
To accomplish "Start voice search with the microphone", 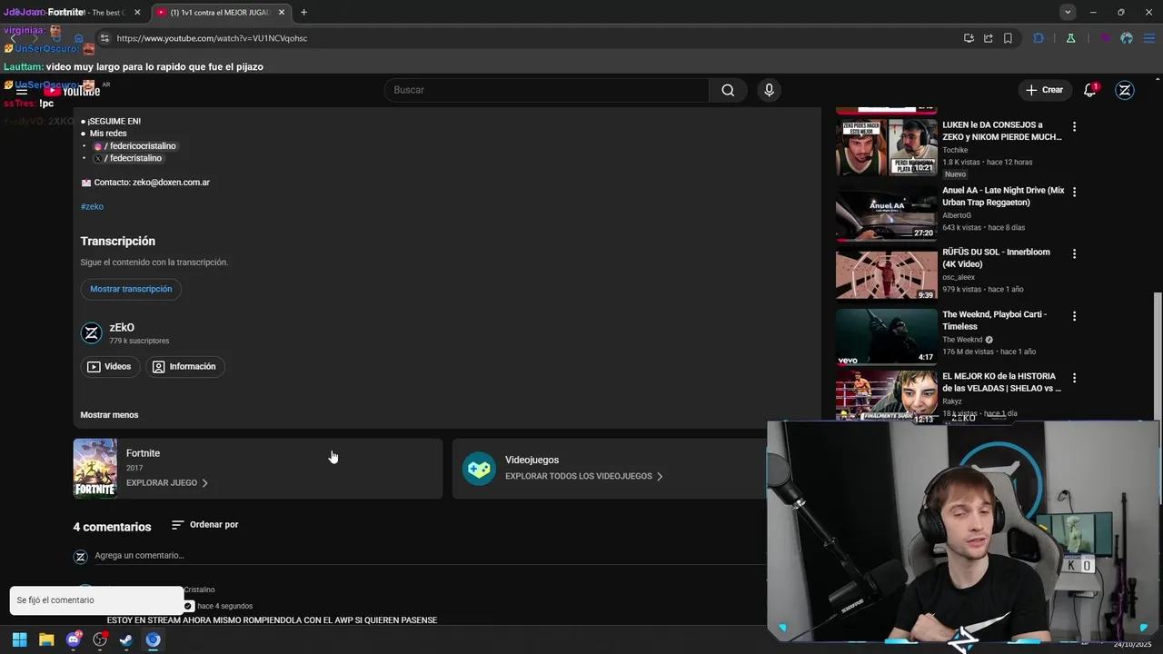I will pos(769,90).
